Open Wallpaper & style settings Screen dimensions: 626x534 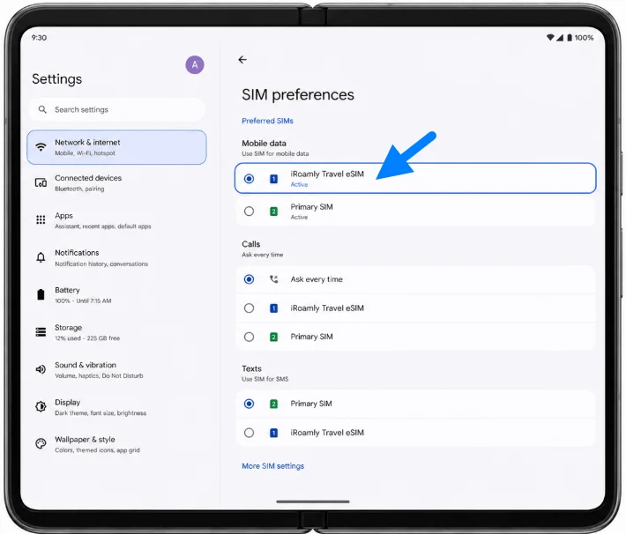pos(116,444)
